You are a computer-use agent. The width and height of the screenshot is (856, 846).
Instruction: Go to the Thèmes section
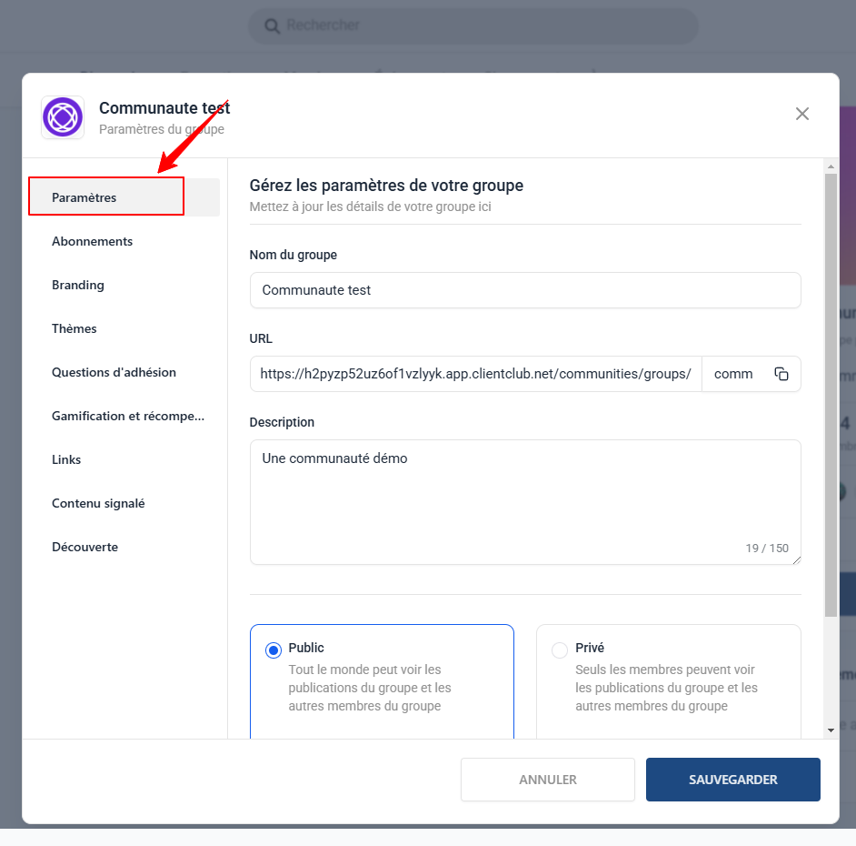(x=75, y=328)
